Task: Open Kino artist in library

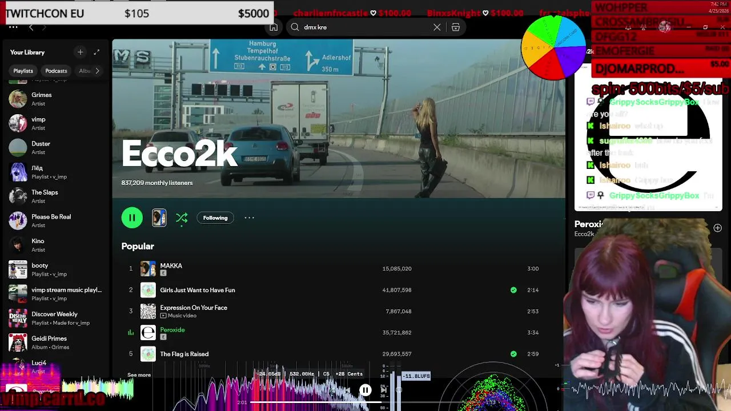Action: click(x=55, y=245)
